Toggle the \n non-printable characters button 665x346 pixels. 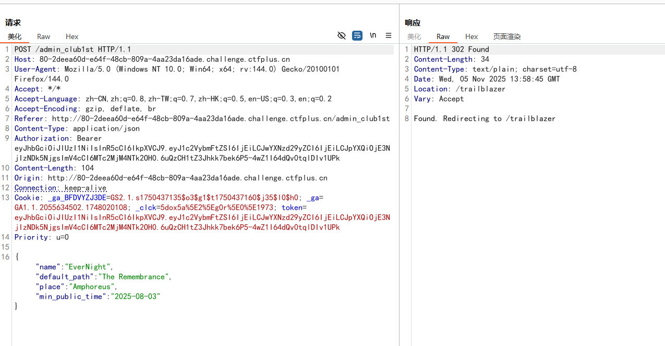pos(373,35)
